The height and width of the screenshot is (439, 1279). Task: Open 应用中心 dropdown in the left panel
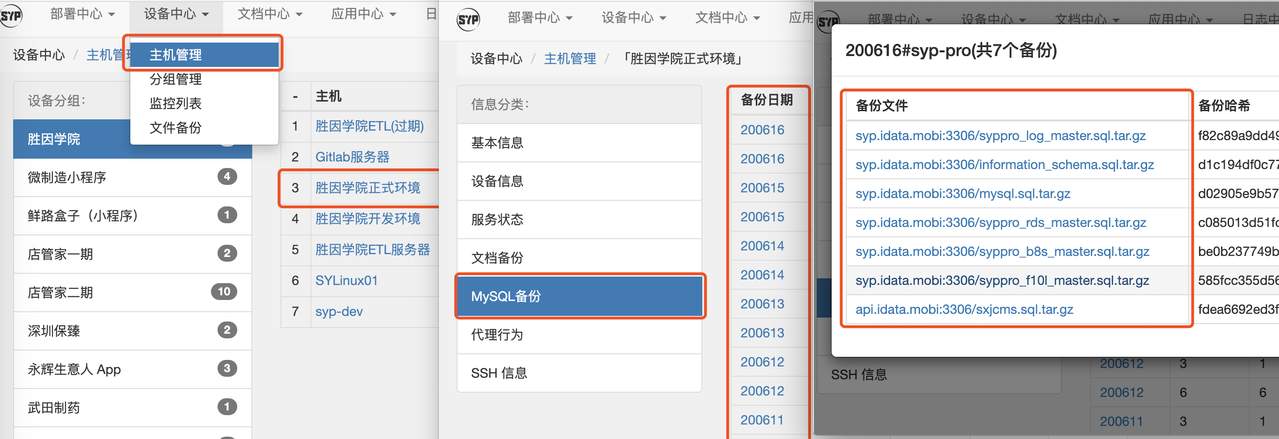pyautogui.click(x=363, y=14)
